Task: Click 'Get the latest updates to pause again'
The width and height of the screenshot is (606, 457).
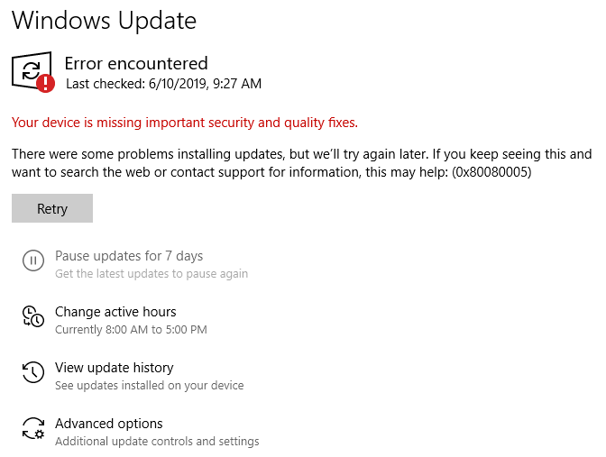Action: pos(151,274)
